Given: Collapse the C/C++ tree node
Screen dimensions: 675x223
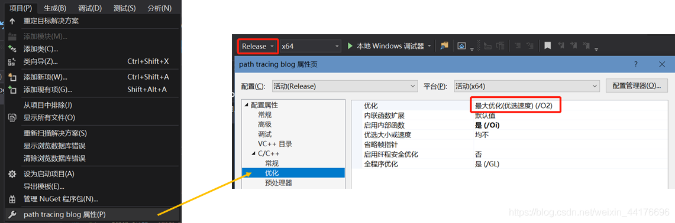Looking at the screenshot, I should 254,153.
